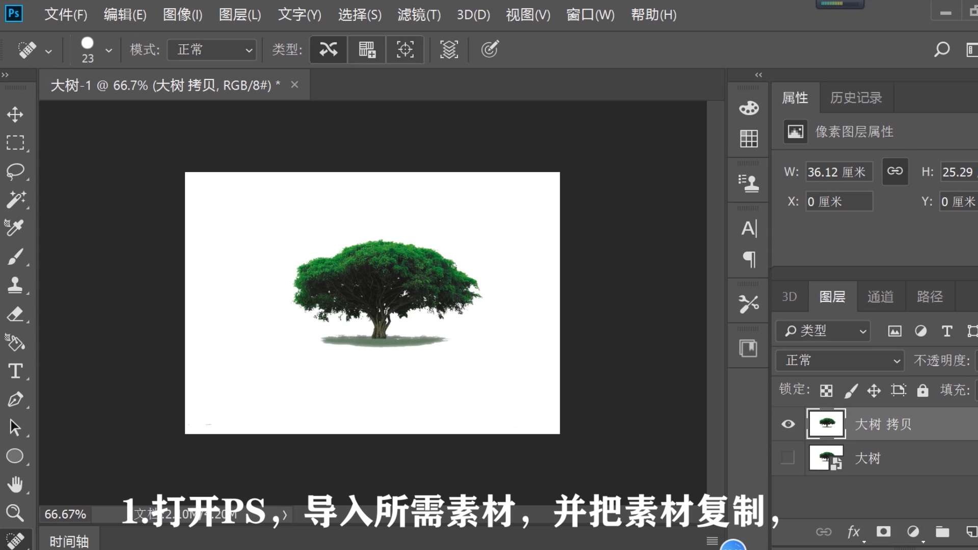This screenshot has height=550, width=978.
Task: Open the tool presets crossed-tools panel icon
Action: click(748, 304)
